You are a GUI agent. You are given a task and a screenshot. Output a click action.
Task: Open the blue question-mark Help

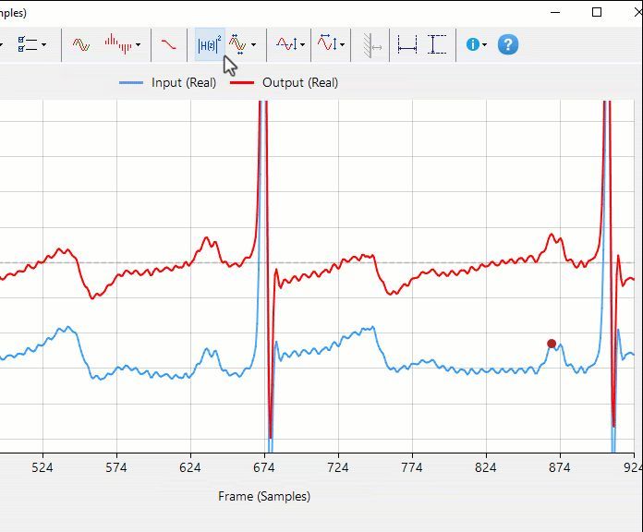508,44
